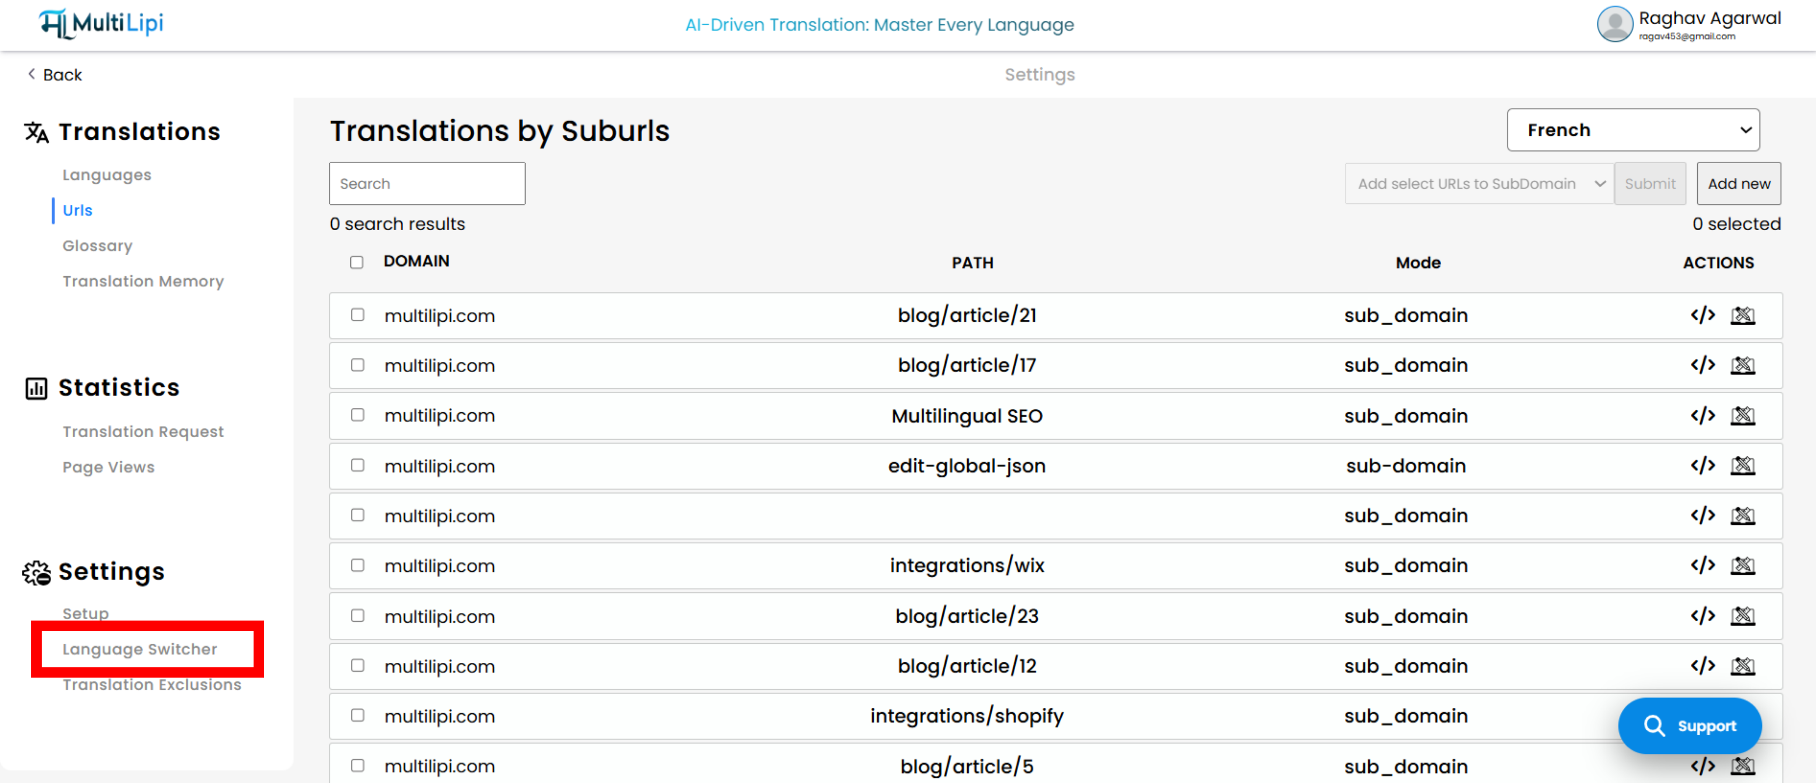Click the Submit button

pyautogui.click(x=1650, y=183)
